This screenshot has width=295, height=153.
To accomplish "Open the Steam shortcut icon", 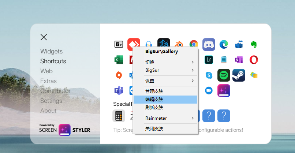I will pos(239,75).
